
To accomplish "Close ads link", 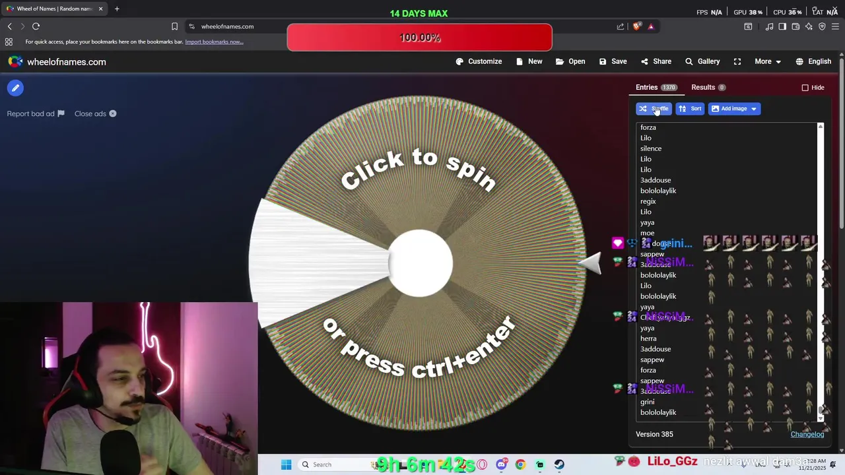I will pyautogui.click(x=96, y=113).
